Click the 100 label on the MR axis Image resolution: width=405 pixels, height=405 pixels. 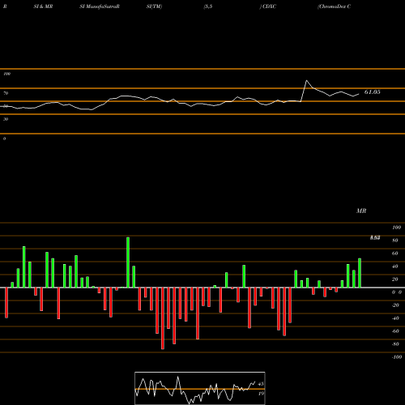click(x=396, y=228)
